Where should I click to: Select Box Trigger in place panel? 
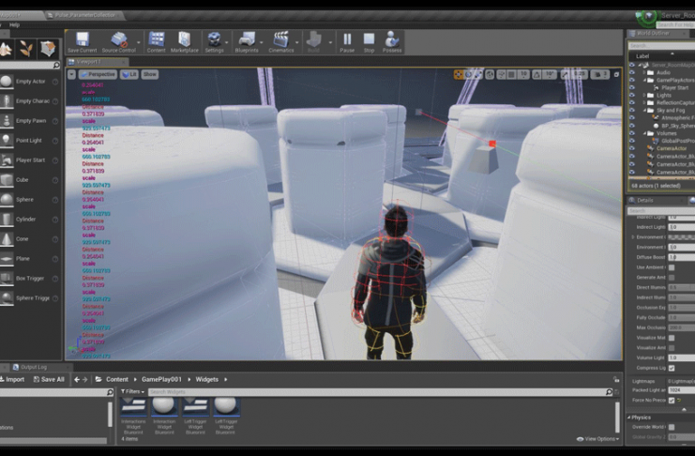(30, 279)
